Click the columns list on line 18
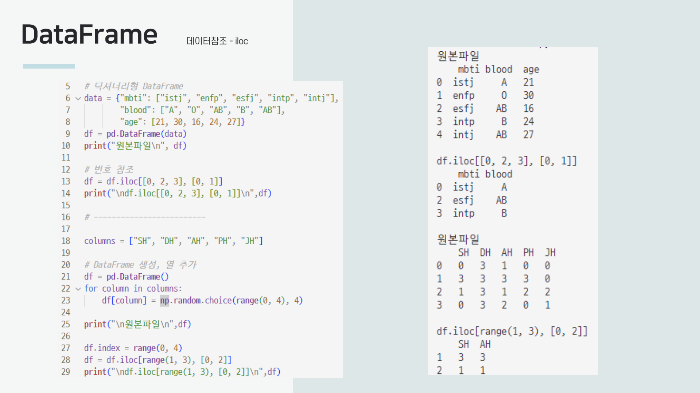The image size is (700, 393). (x=196, y=241)
